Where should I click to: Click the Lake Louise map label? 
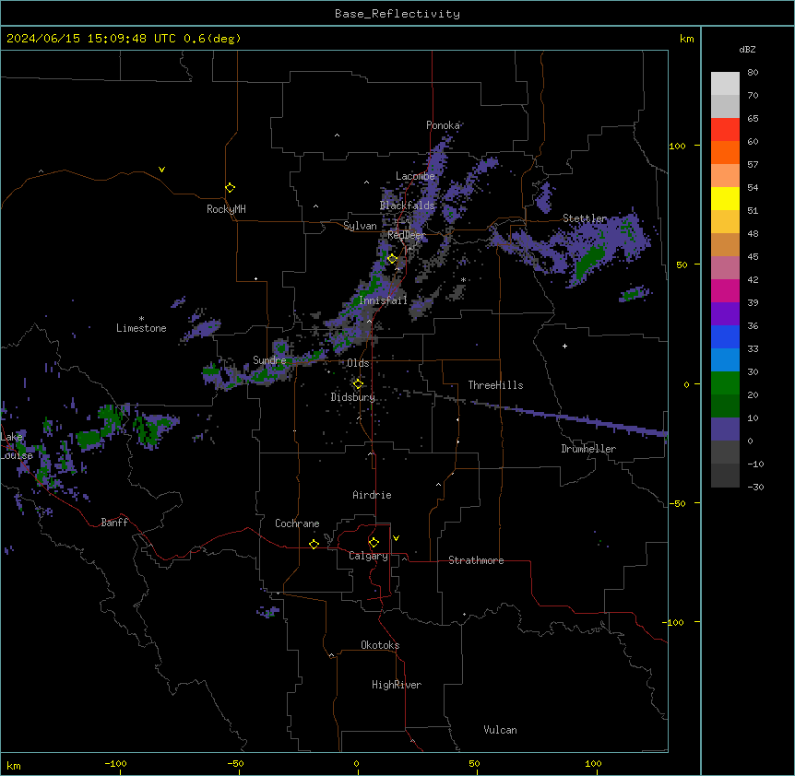pyautogui.click(x=17, y=446)
